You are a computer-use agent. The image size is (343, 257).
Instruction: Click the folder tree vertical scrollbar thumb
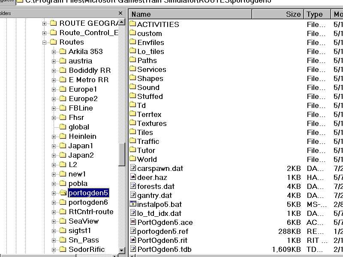[x=122, y=155]
